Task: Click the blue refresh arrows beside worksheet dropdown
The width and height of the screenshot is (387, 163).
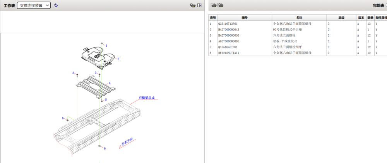Action: [x=56, y=5]
